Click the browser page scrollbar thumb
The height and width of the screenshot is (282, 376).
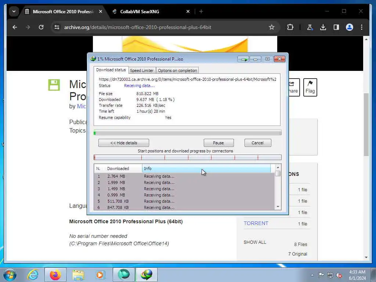coord(366,125)
